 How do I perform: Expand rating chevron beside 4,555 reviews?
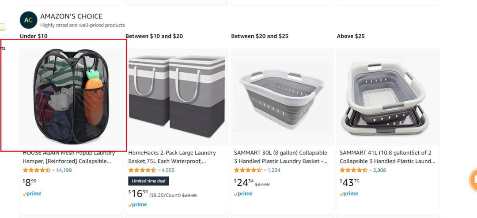click(159, 170)
